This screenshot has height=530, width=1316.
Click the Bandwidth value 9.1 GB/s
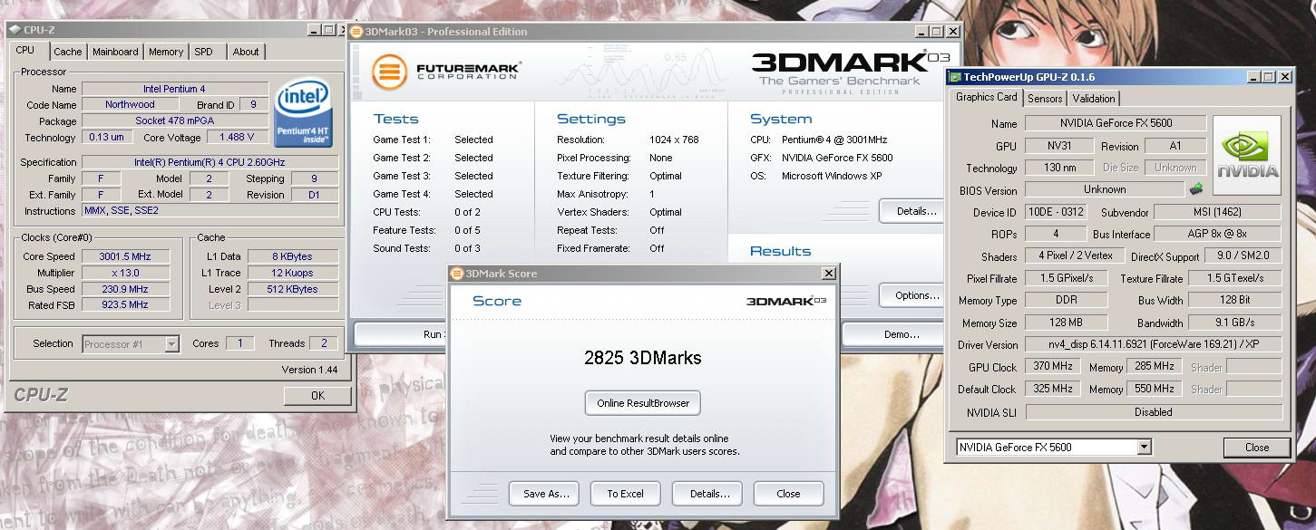click(x=1234, y=323)
